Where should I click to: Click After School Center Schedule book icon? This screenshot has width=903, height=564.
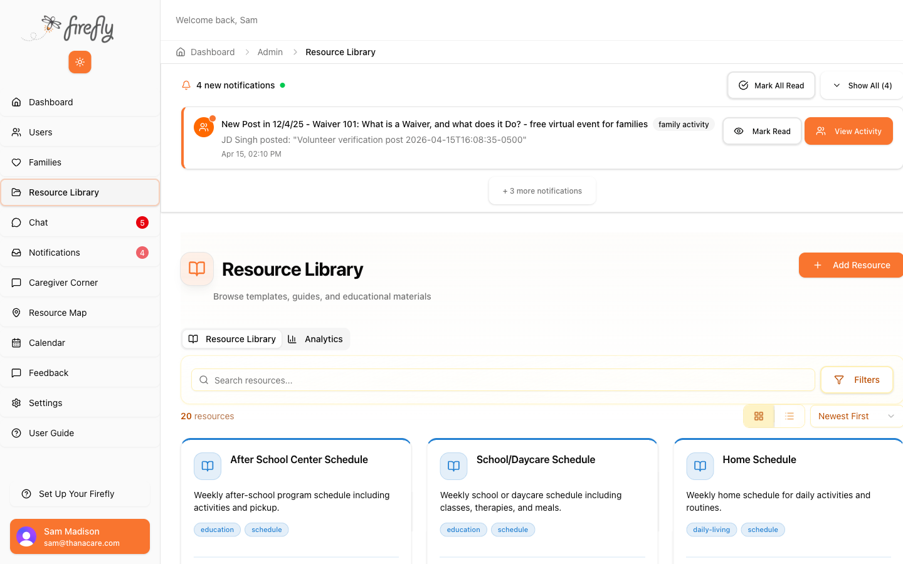208,466
